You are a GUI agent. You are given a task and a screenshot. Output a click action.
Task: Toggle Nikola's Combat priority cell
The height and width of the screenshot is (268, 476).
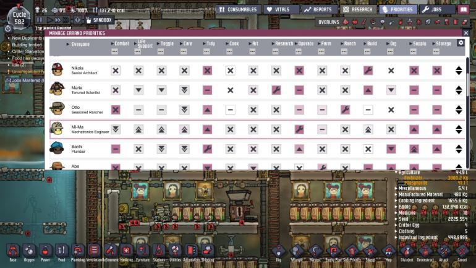(x=116, y=71)
